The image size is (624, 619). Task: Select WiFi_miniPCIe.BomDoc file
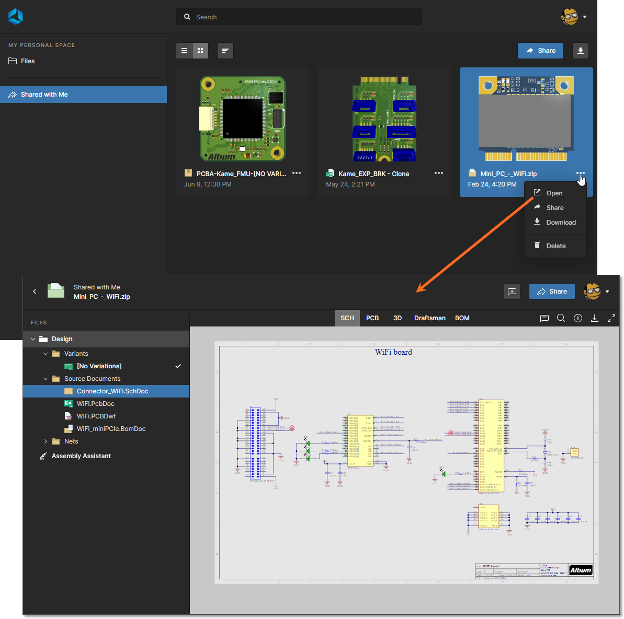106,428
